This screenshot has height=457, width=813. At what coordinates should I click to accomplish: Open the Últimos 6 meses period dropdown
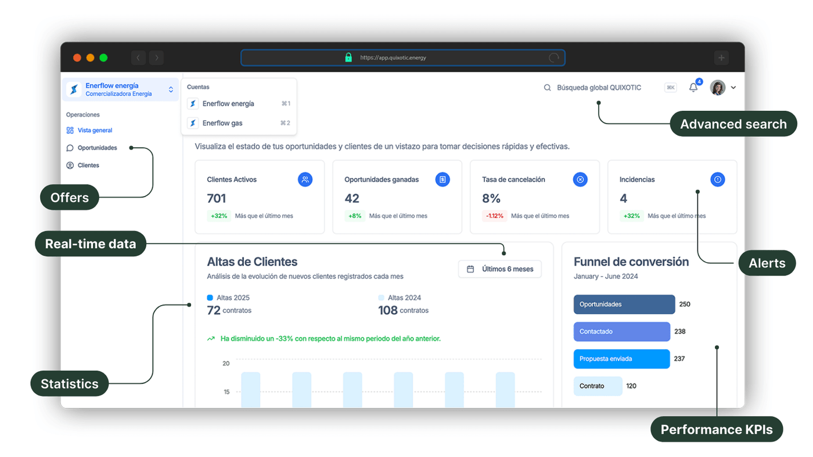500,269
